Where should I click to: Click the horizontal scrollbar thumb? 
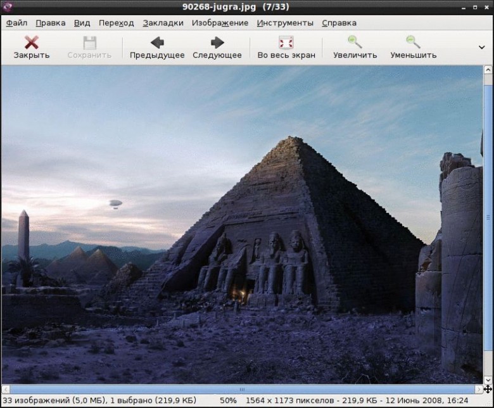click(x=242, y=390)
